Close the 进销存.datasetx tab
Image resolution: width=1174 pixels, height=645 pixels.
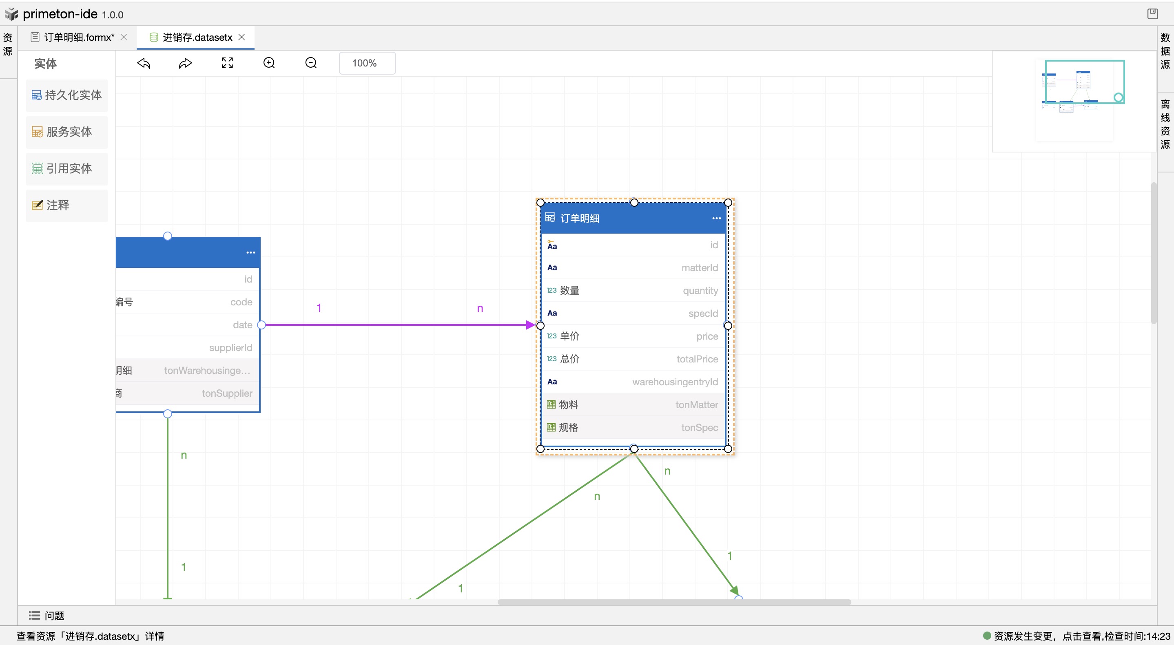click(242, 37)
